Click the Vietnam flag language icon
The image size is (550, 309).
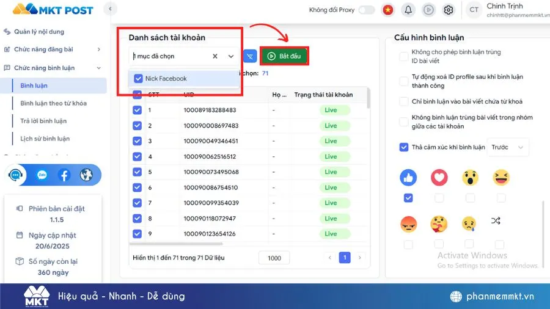pyautogui.click(x=388, y=10)
